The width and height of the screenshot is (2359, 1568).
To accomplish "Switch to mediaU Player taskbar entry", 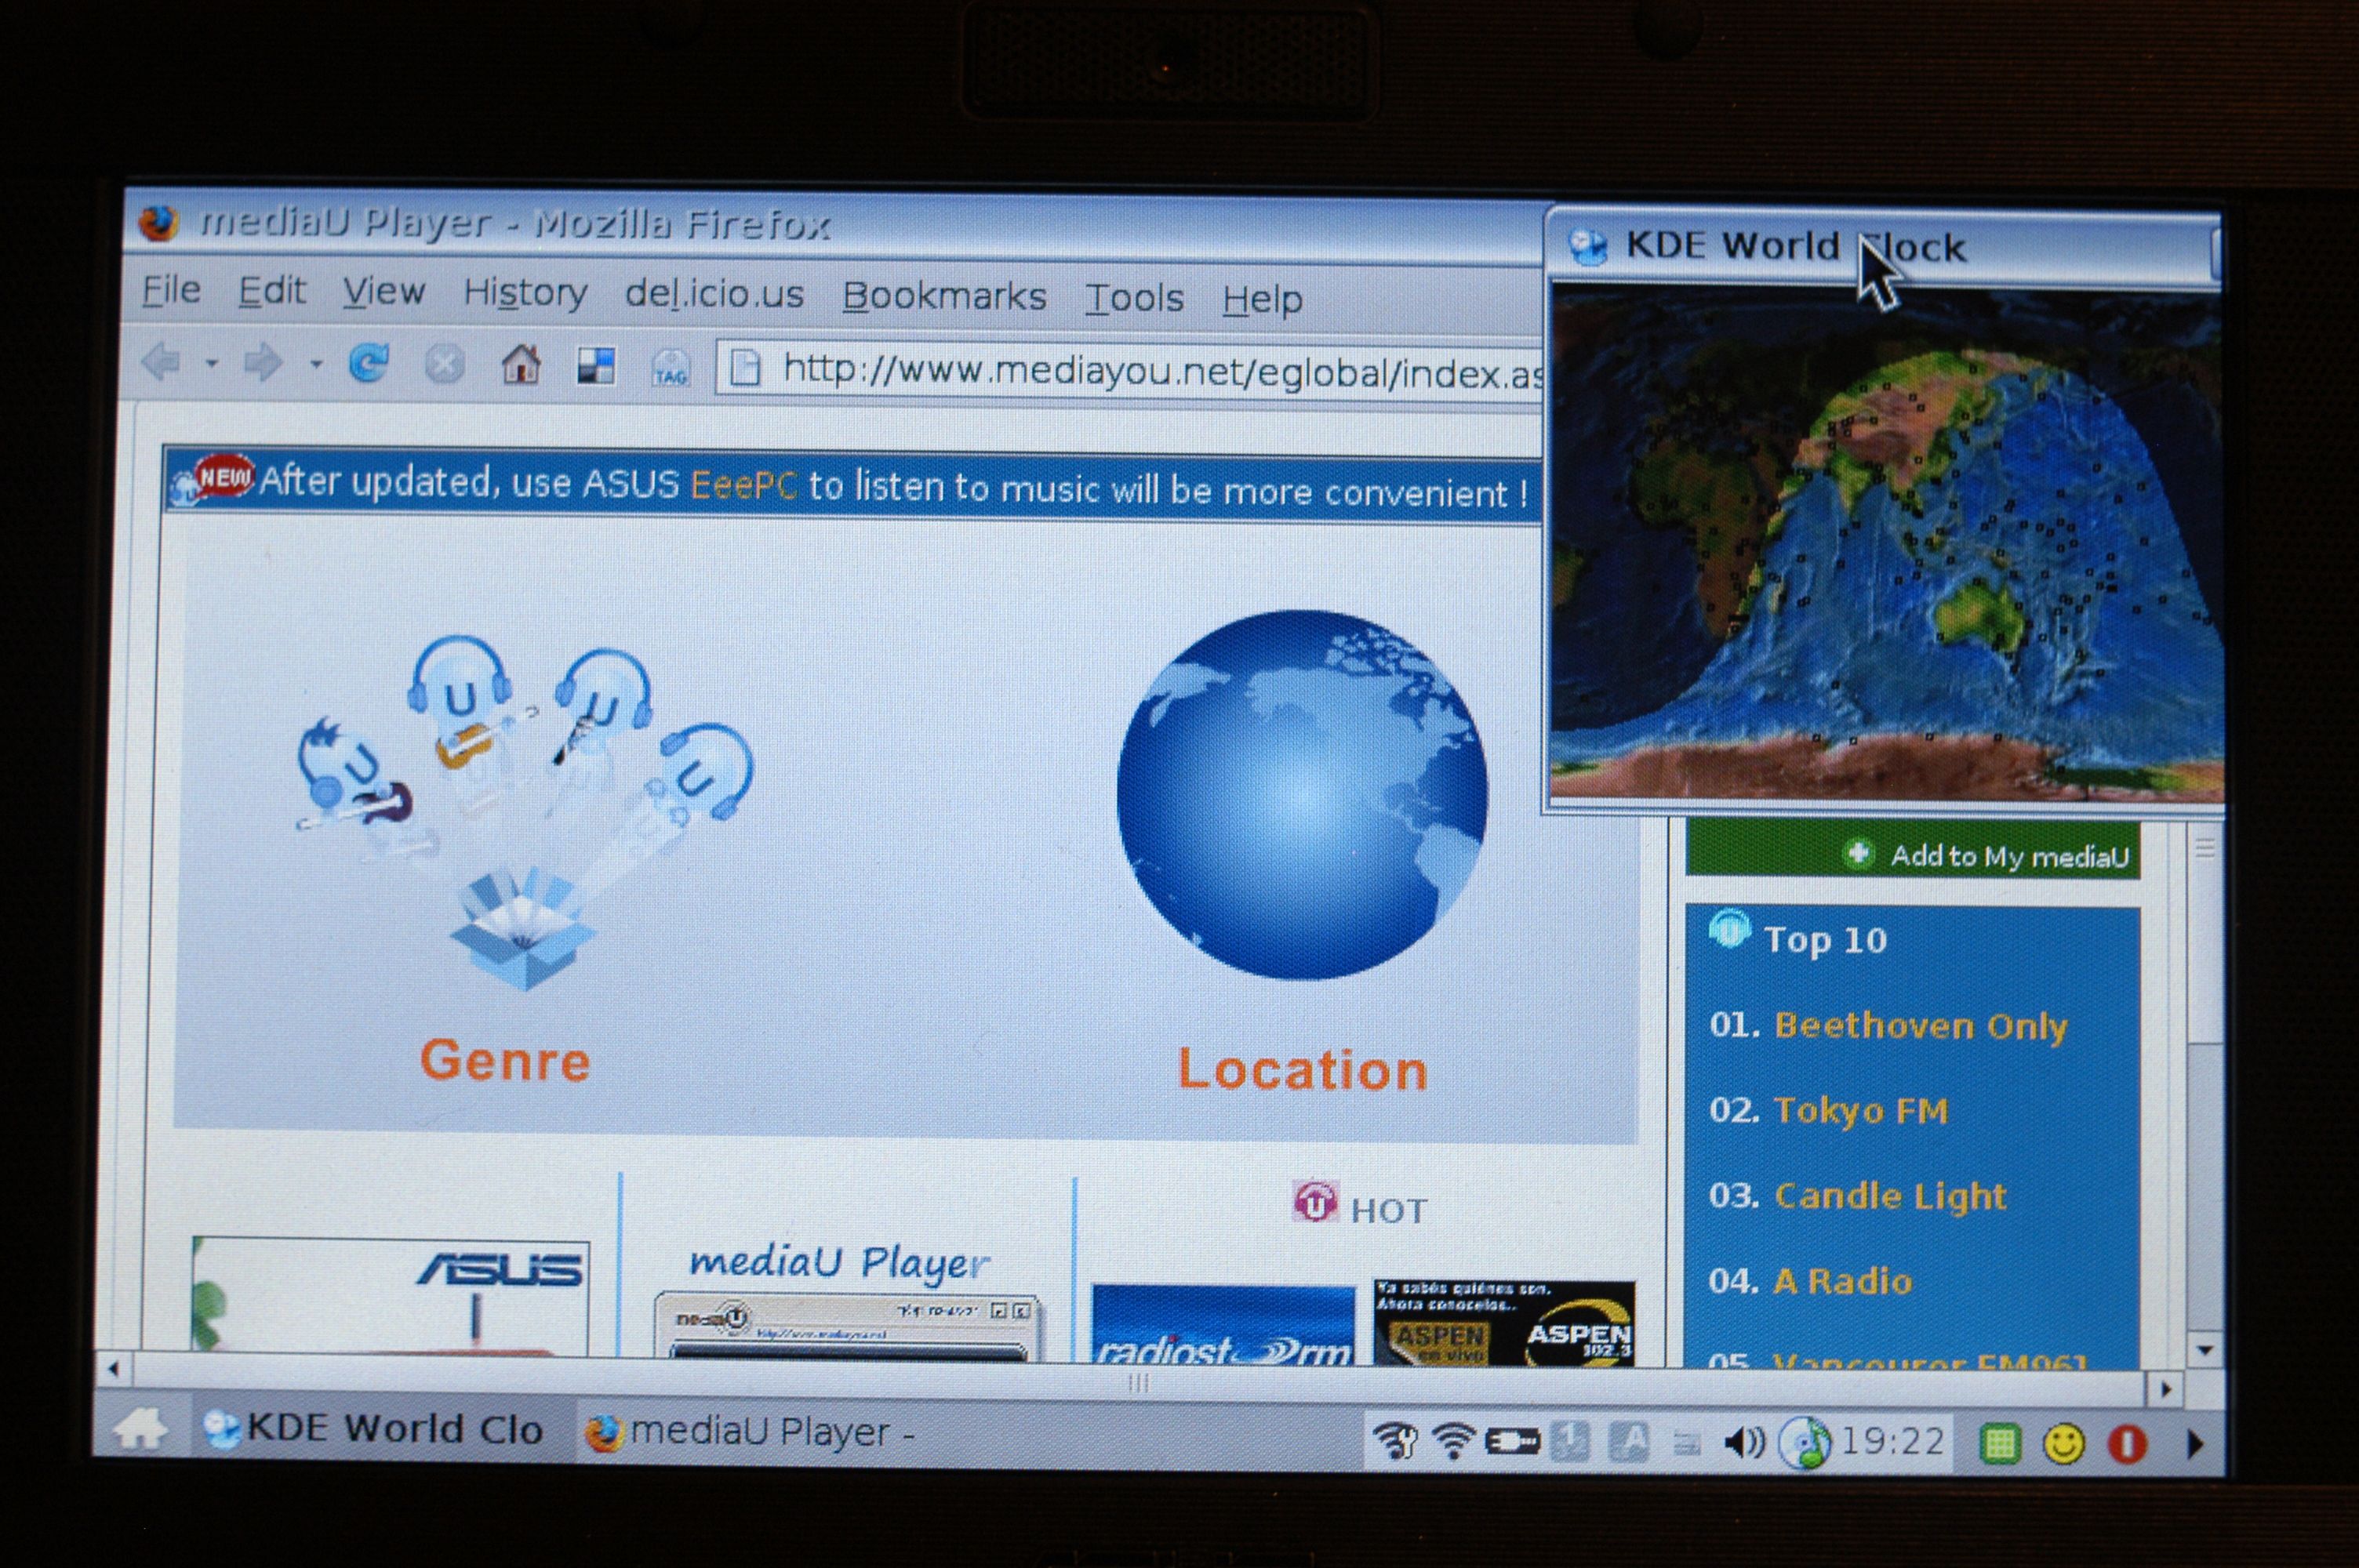I will [x=750, y=1433].
